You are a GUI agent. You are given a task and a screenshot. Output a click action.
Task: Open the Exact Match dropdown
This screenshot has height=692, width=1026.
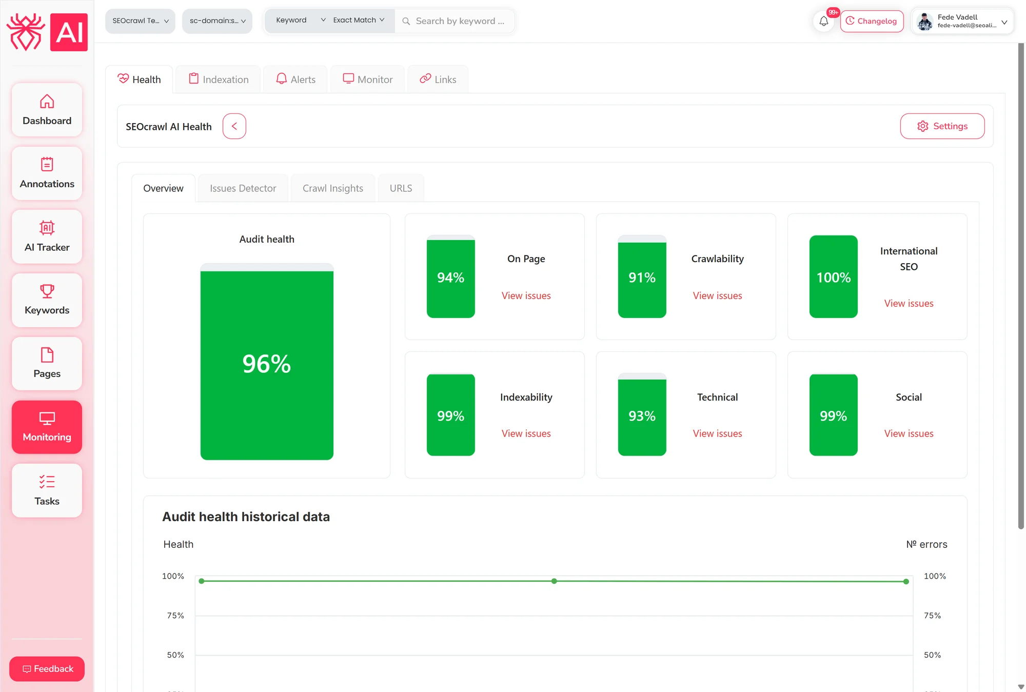tap(359, 20)
